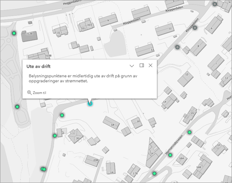Close the Ute av drift popup

tap(150, 65)
